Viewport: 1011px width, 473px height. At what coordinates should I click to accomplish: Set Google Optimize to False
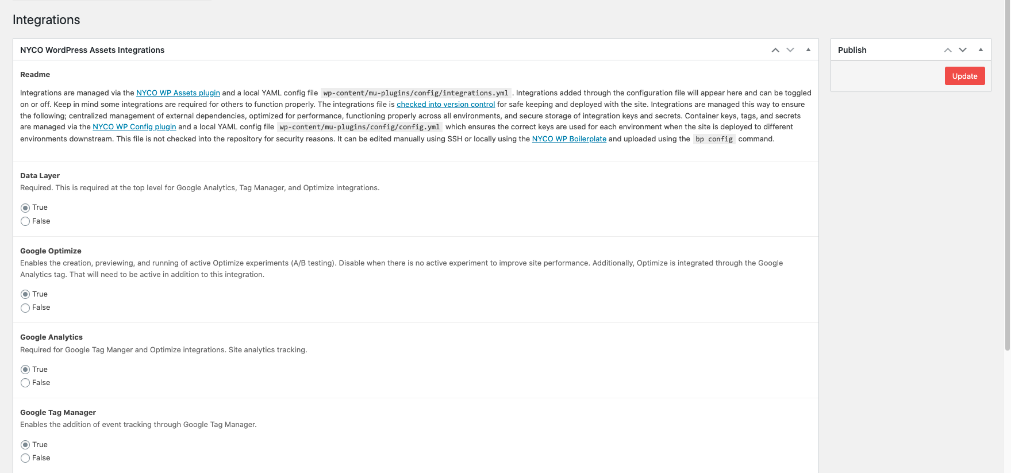click(x=25, y=308)
